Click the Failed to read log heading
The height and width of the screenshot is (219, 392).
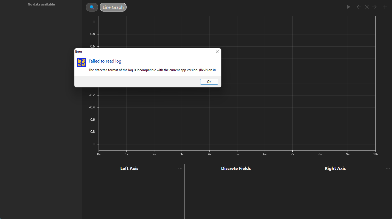105,61
